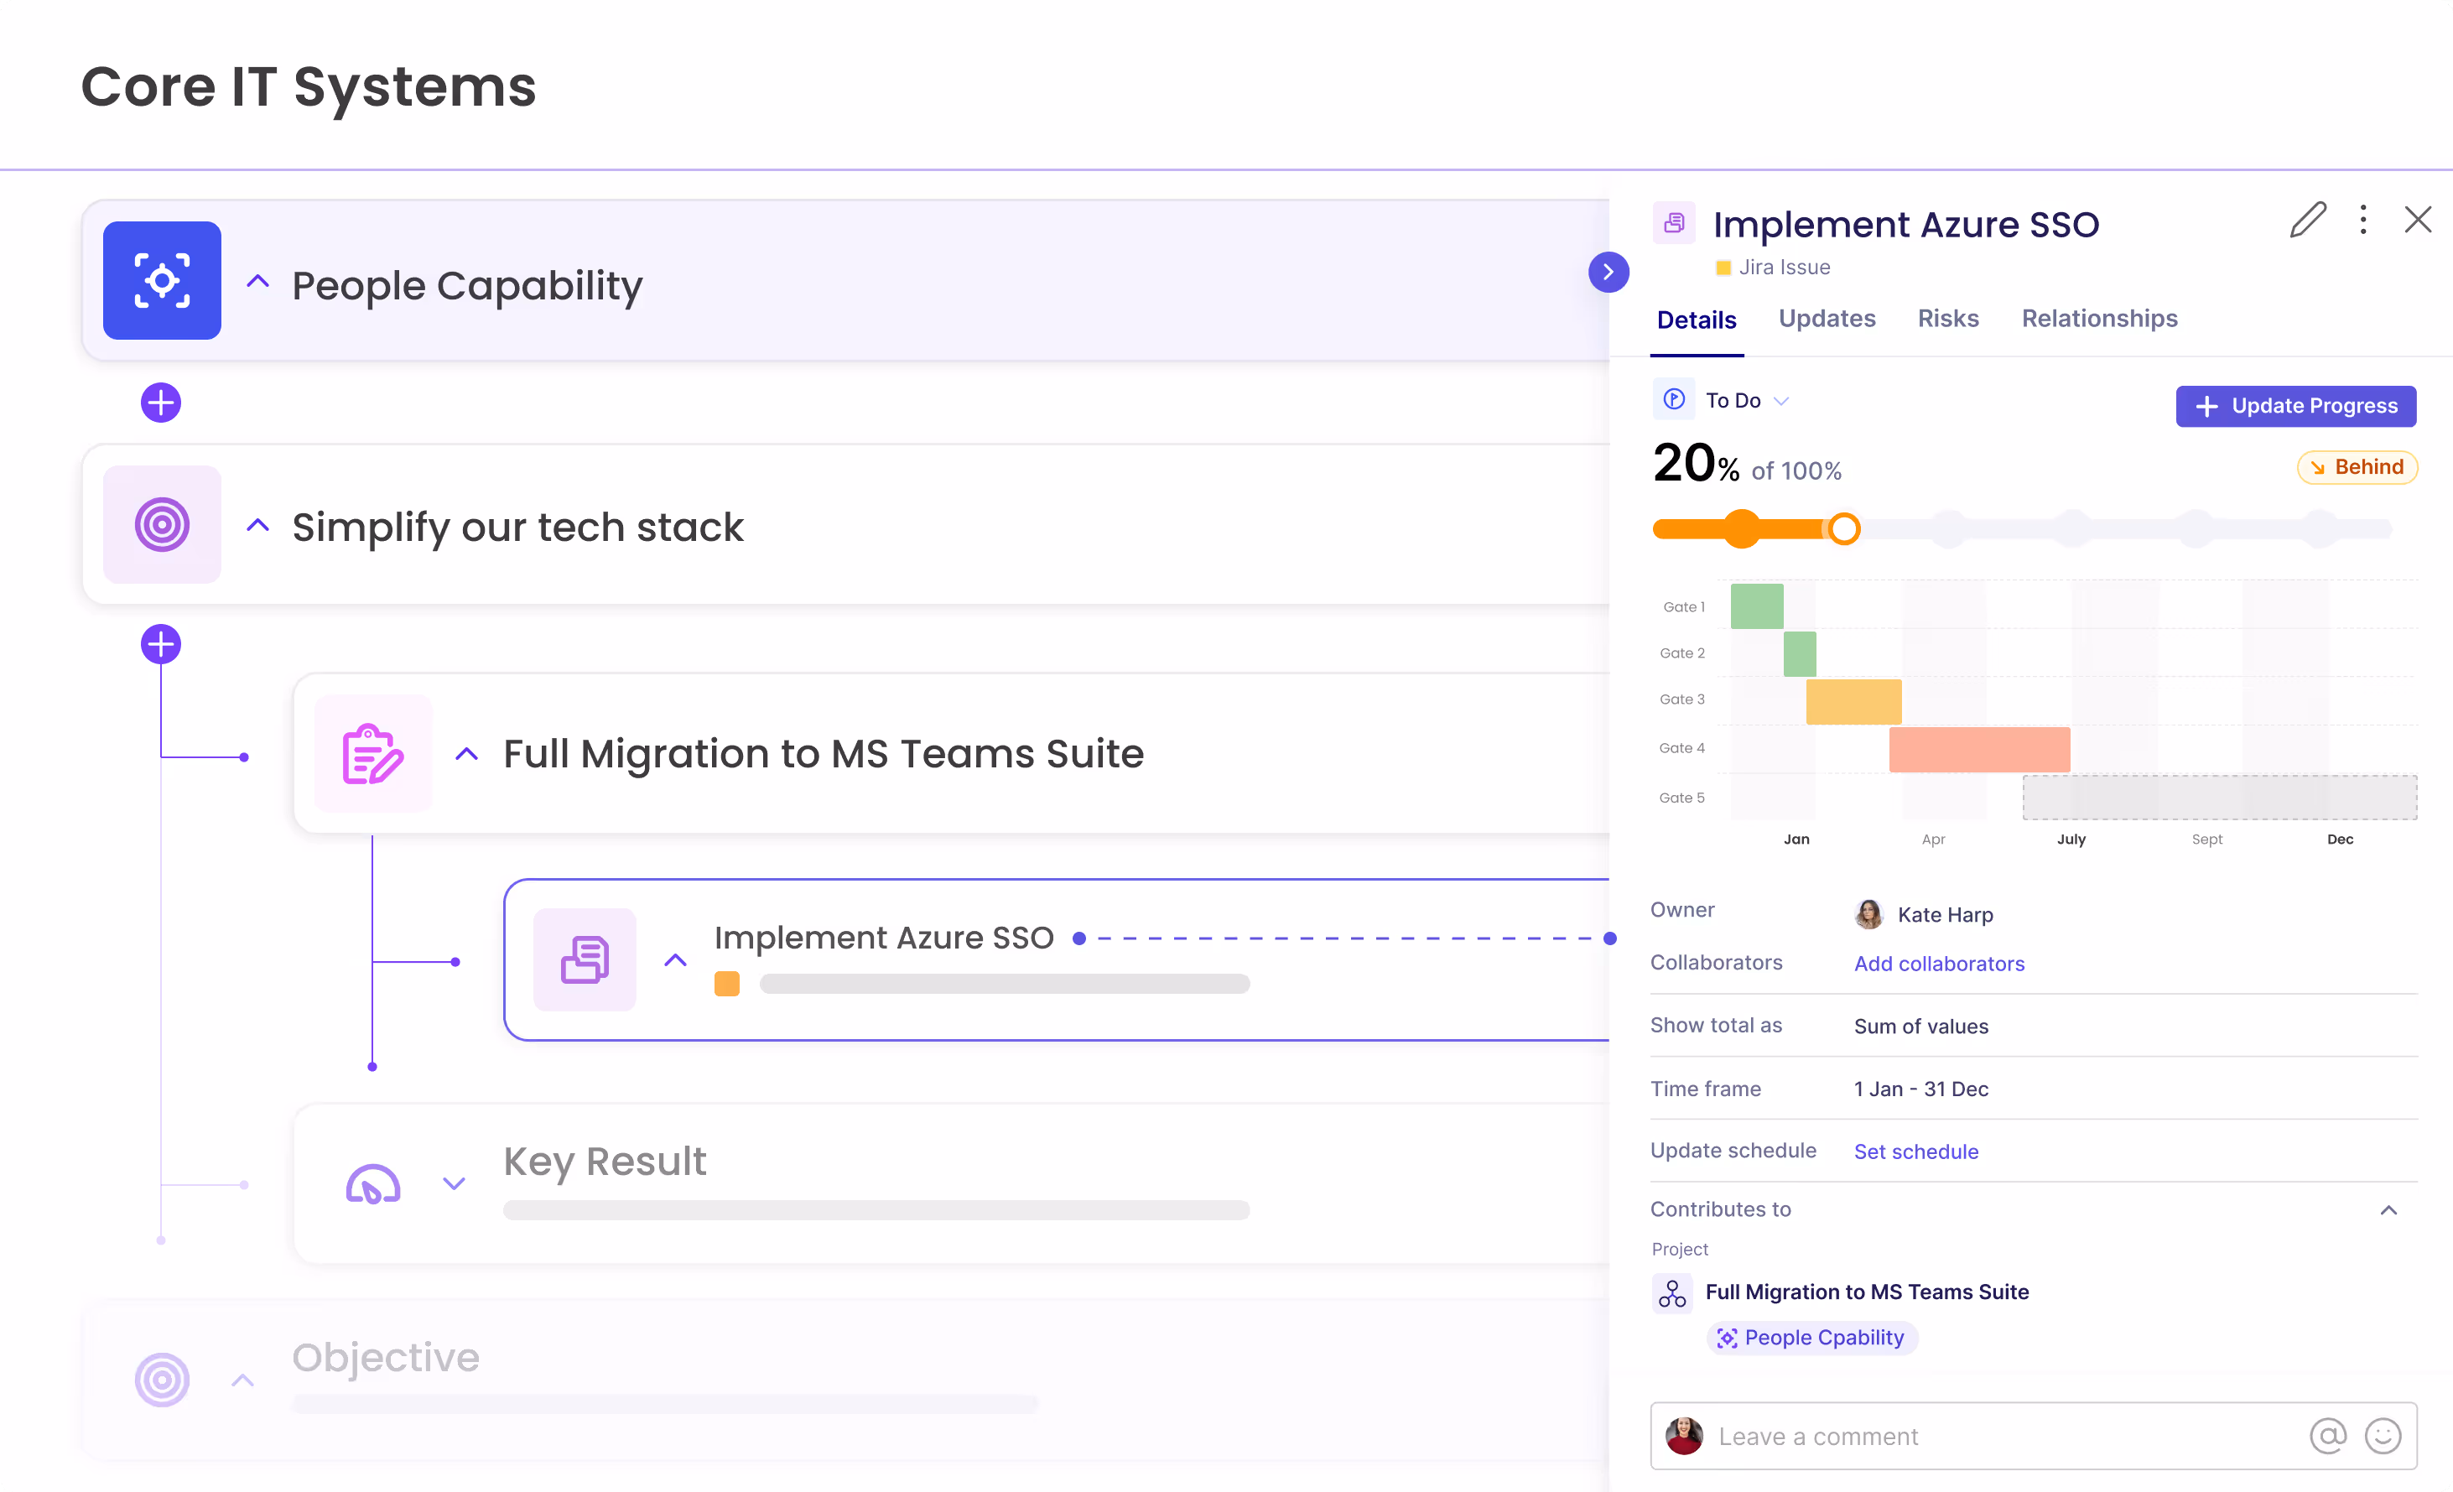
Task: Click the Implement Azure SSO Jira issue icon
Action: click(x=585, y=959)
